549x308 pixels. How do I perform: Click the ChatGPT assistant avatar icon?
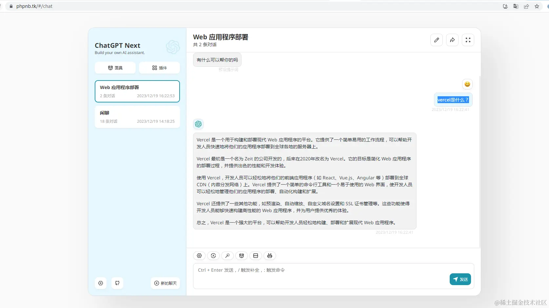(198, 124)
